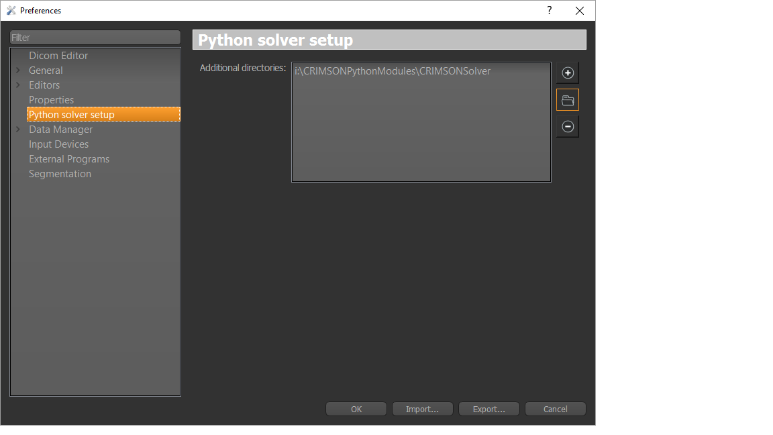Select Dicom Editor in preferences list
The image size is (773, 435).
58,56
